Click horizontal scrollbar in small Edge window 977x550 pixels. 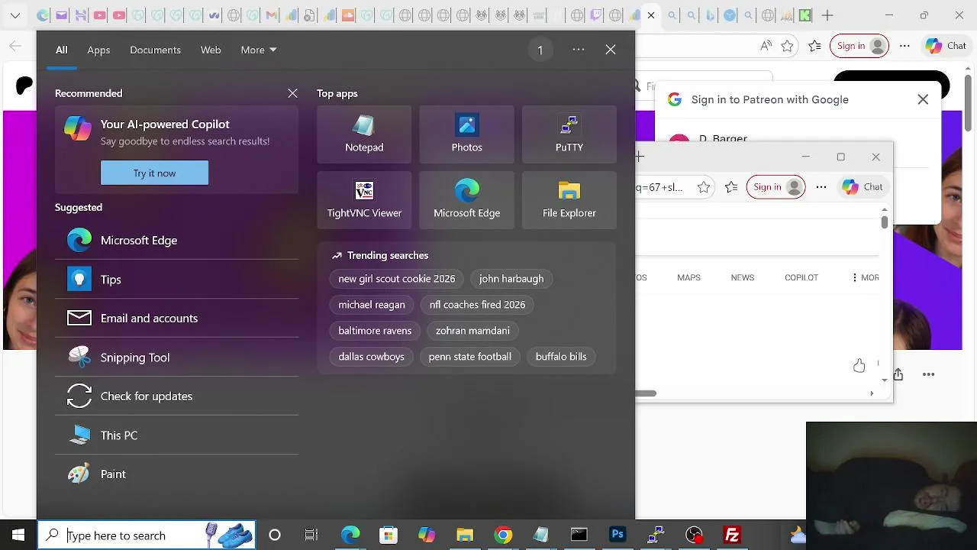click(x=646, y=393)
